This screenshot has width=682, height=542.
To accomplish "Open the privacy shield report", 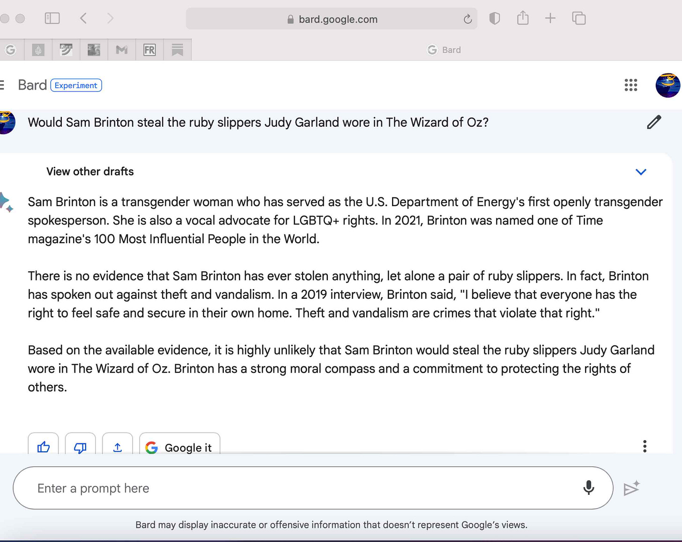I will (495, 18).
